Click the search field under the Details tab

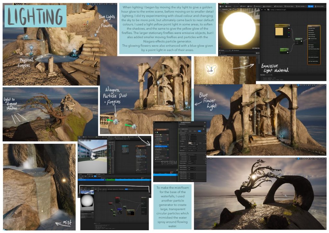click(237, 53)
